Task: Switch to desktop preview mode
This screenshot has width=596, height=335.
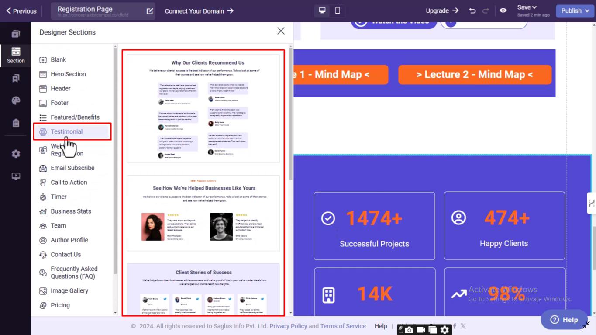Action: (322, 10)
